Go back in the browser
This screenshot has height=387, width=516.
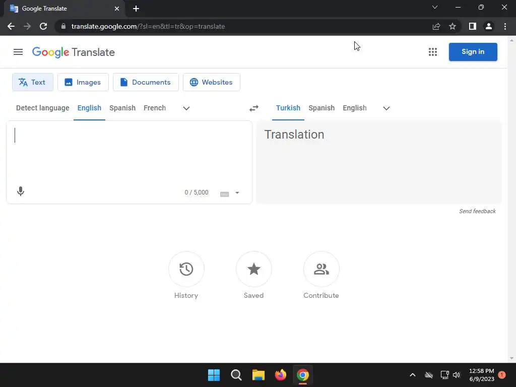11,26
